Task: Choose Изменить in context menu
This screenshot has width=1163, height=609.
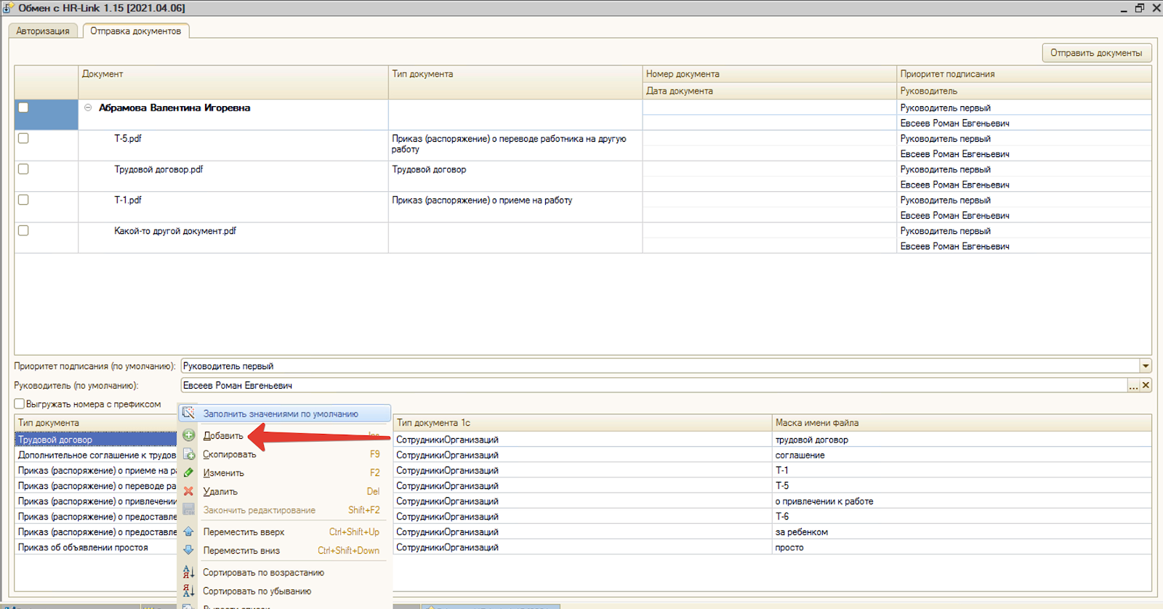Action: pos(223,472)
